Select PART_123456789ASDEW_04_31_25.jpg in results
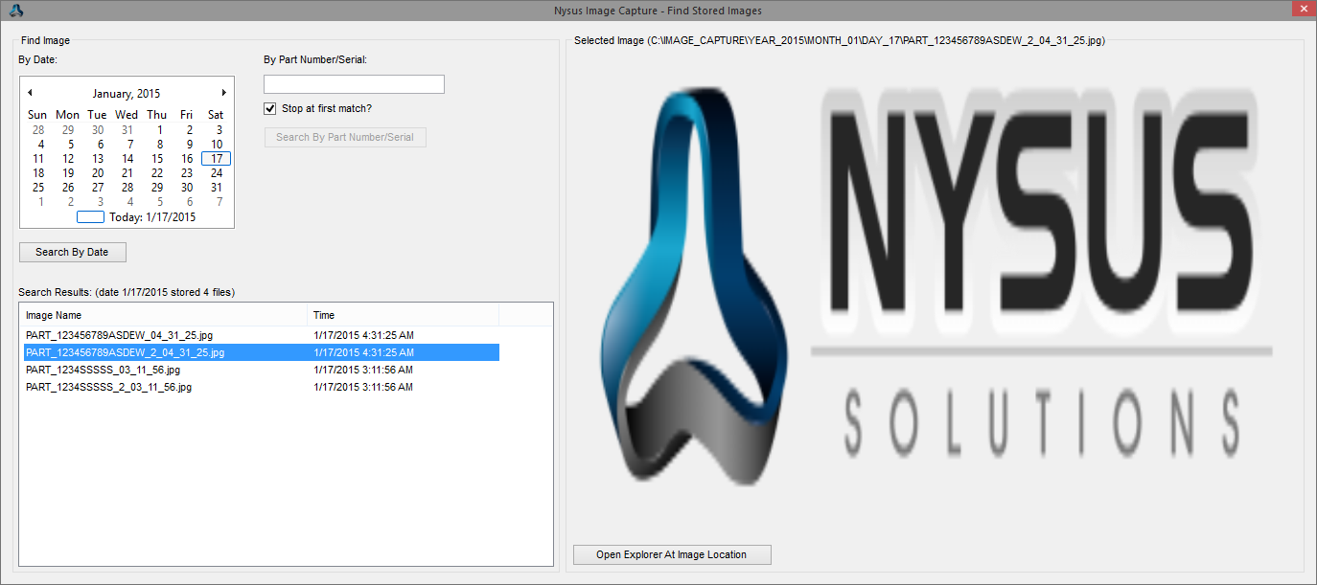Image resolution: width=1317 pixels, height=585 pixels. (119, 336)
